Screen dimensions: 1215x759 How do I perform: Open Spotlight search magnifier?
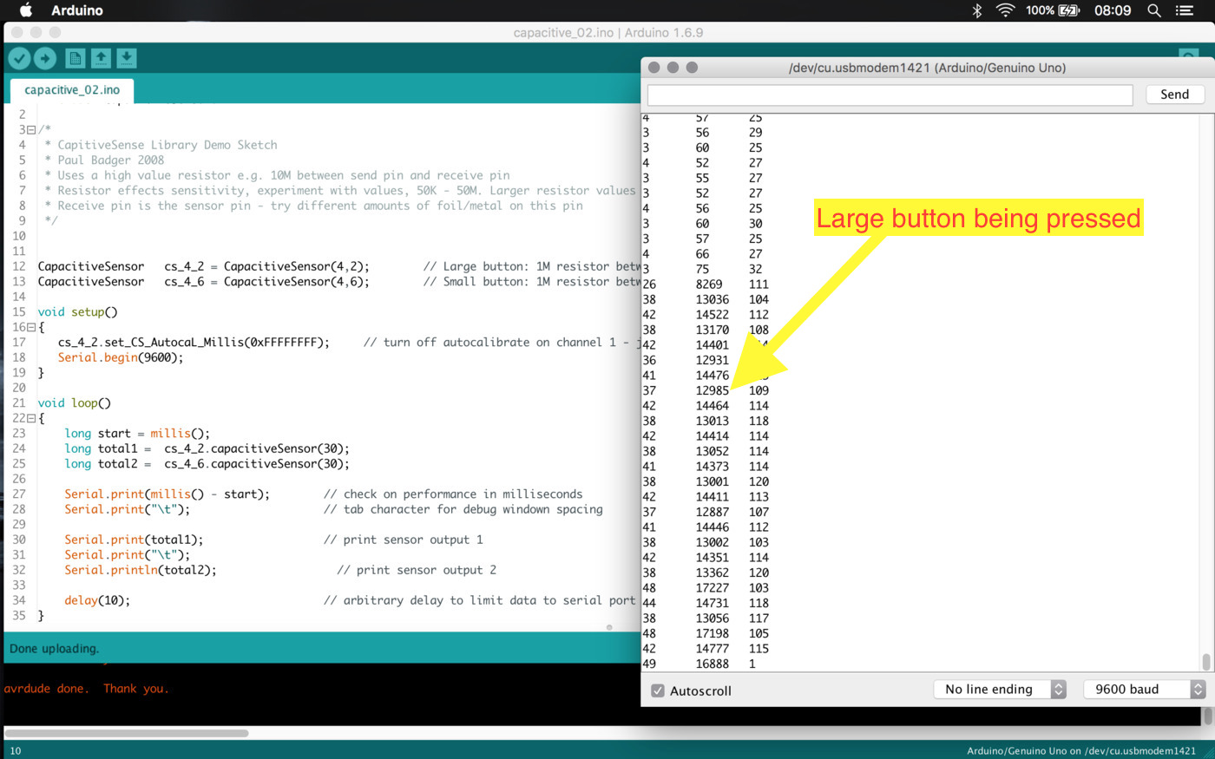tap(1154, 10)
